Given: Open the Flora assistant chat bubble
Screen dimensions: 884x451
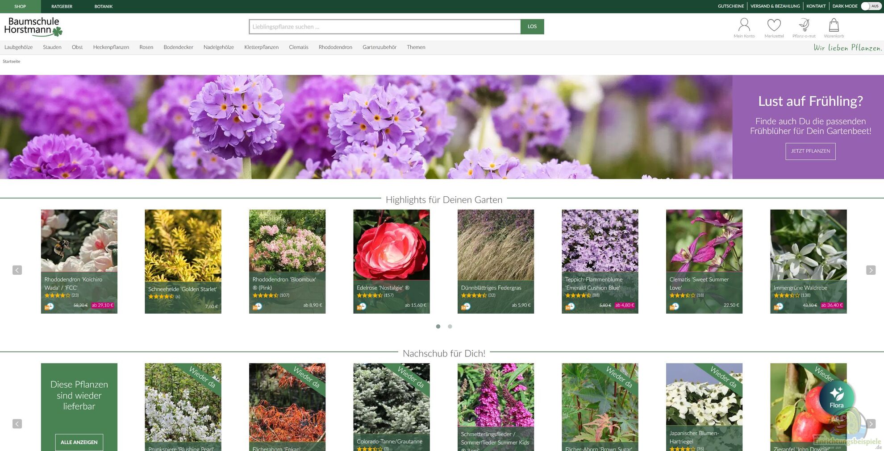Looking at the screenshot, I should pos(836,397).
